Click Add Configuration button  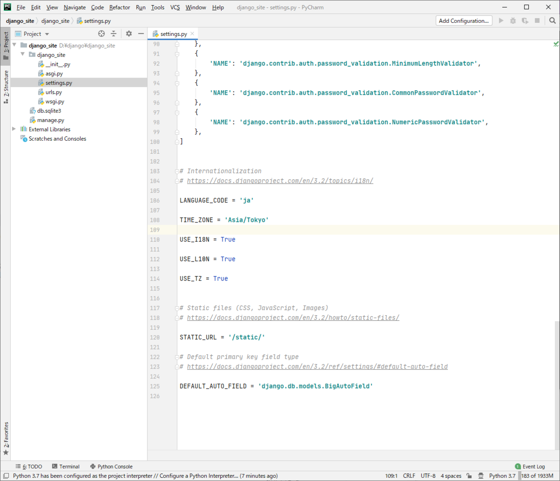[x=464, y=21]
